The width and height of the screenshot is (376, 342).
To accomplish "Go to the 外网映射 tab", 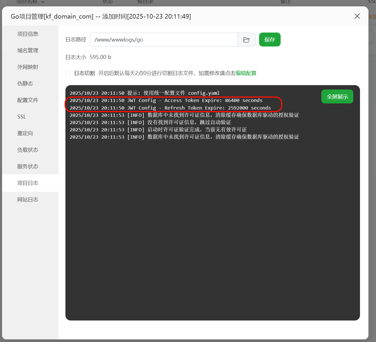I will tap(28, 67).
